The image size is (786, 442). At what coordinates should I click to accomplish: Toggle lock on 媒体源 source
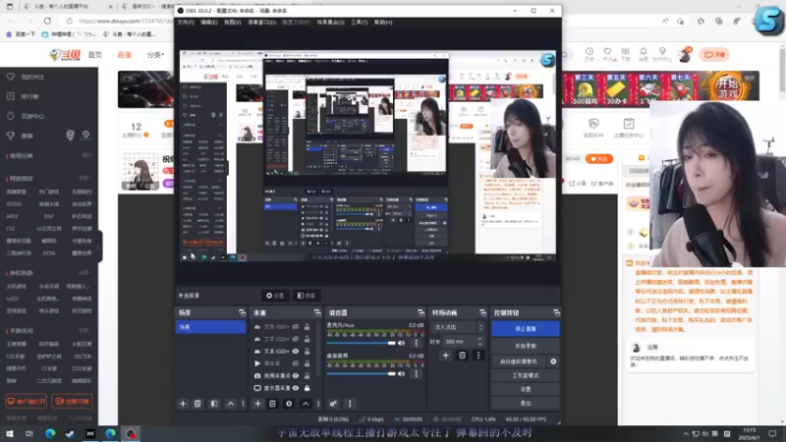(x=307, y=363)
